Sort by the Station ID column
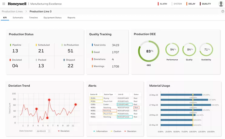 pyautogui.click(x=95, y=94)
